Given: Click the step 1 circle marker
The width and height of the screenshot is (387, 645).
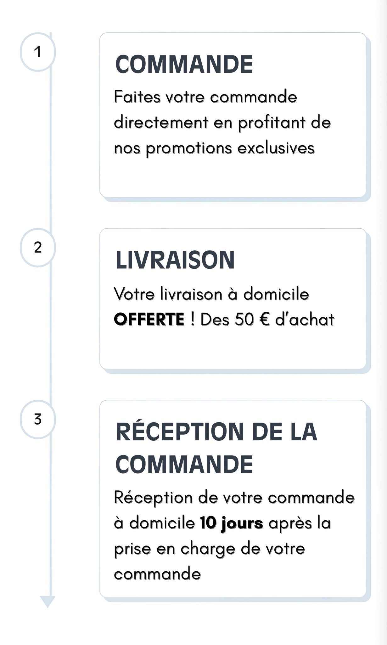Looking at the screenshot, I should pyautogui.click(x=38, y=52).
